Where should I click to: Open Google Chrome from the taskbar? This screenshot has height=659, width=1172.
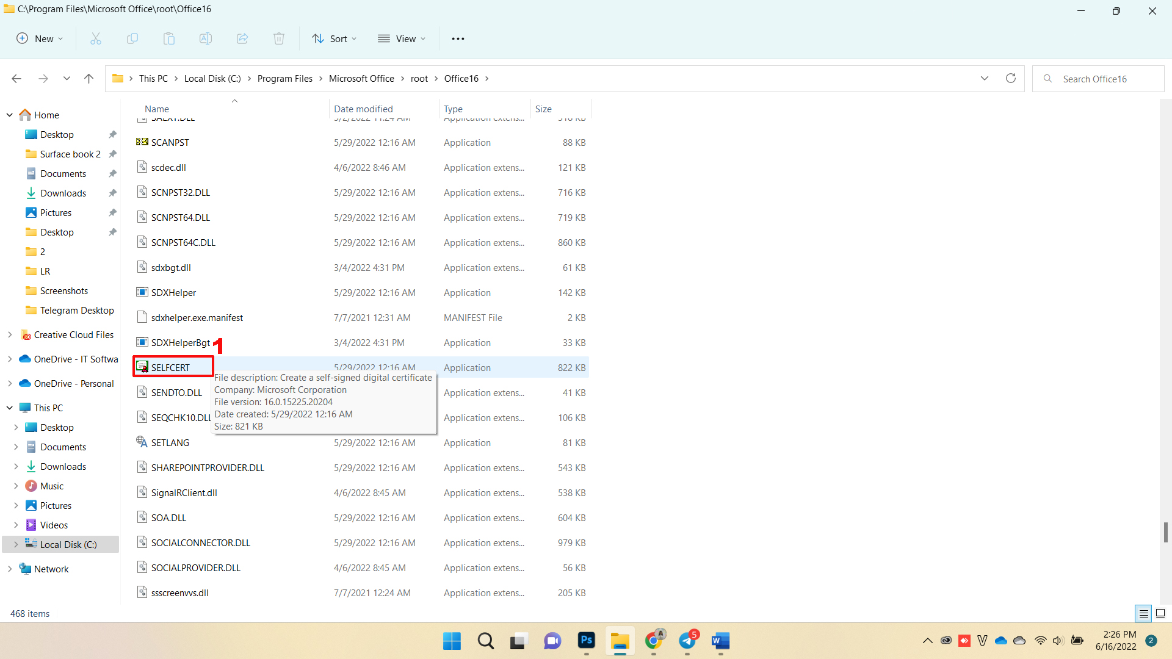click(x=654, y=641)
